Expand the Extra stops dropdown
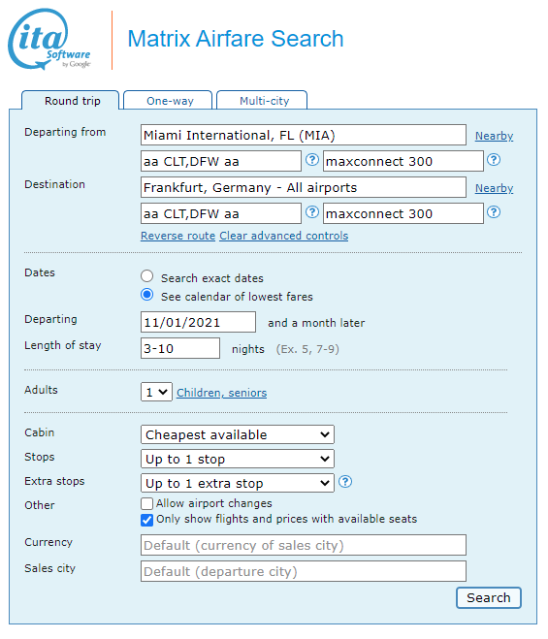 click(x=238, y=483)
